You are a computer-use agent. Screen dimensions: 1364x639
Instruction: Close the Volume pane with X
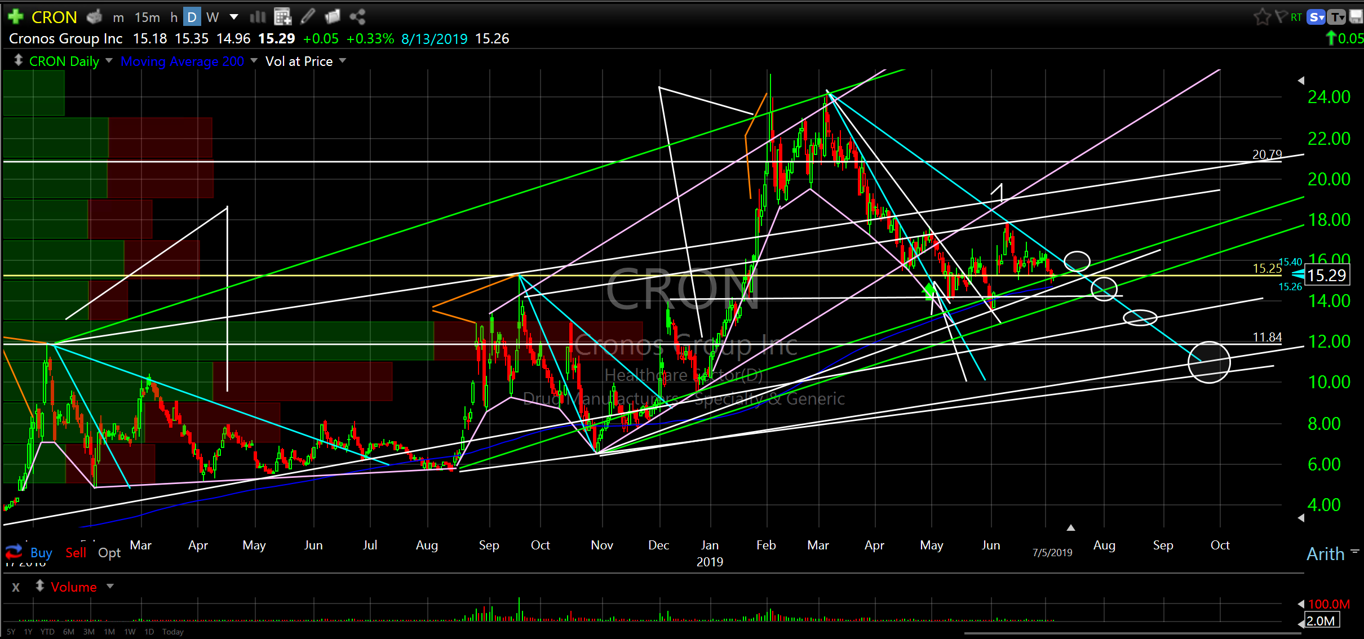pyautogui.click(x=16, y=587)
